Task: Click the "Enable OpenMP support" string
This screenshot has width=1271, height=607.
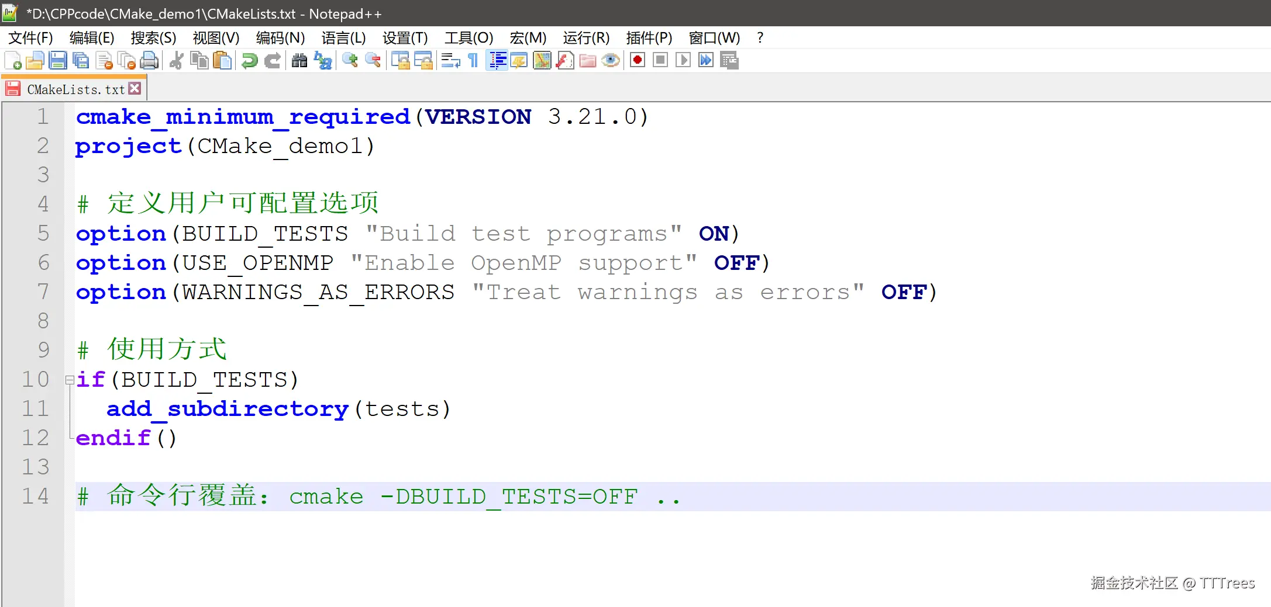Action: click(x=523, y=263)
